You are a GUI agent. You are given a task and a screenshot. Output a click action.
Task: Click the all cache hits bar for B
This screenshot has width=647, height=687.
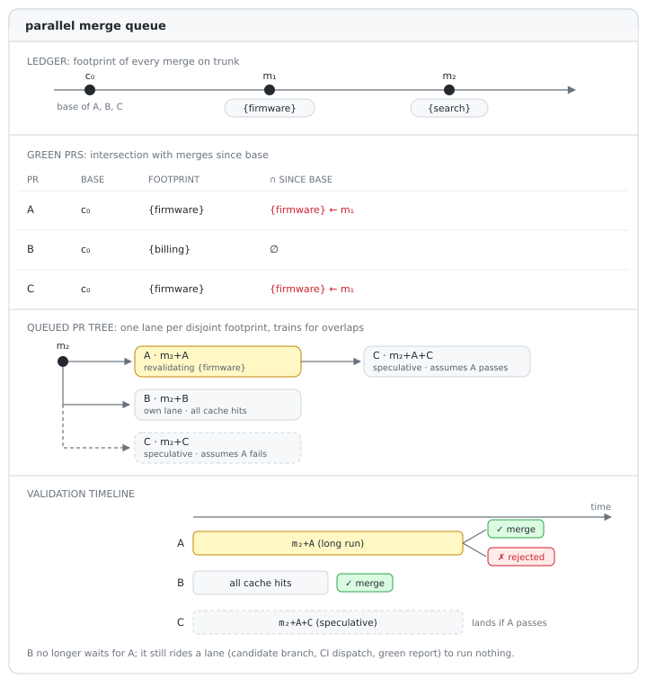click(261, 583)
